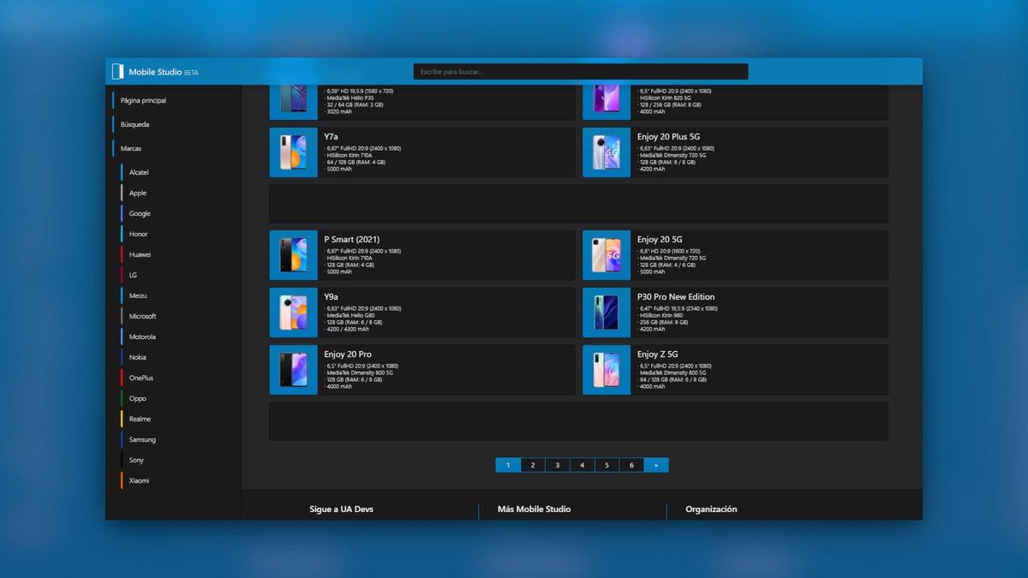Viewport: 1028px width, 578px height.
Task: Open the Enjoy 20 5G phone image
Action: 607,255
